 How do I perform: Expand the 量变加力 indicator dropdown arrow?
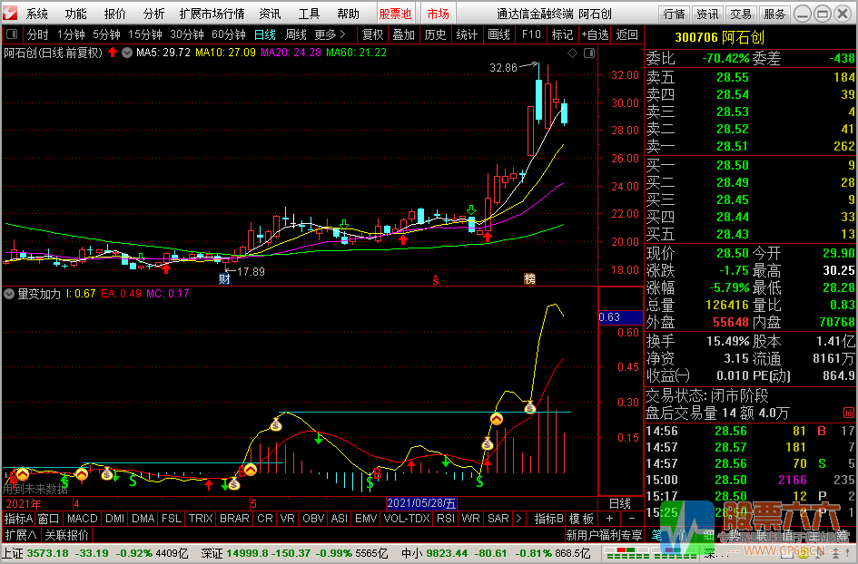[9, 294]
